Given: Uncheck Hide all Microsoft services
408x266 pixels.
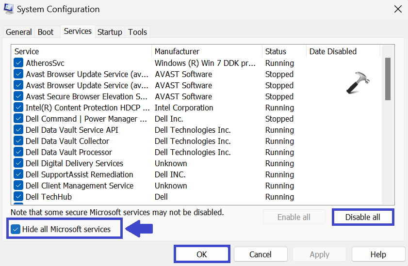Looking at the screenshot, I should coord(16,229).
